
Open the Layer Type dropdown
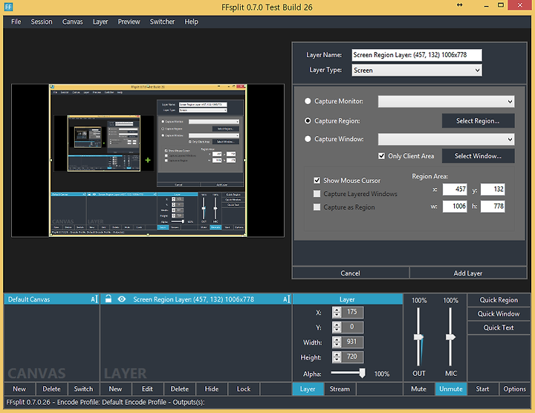417,71
